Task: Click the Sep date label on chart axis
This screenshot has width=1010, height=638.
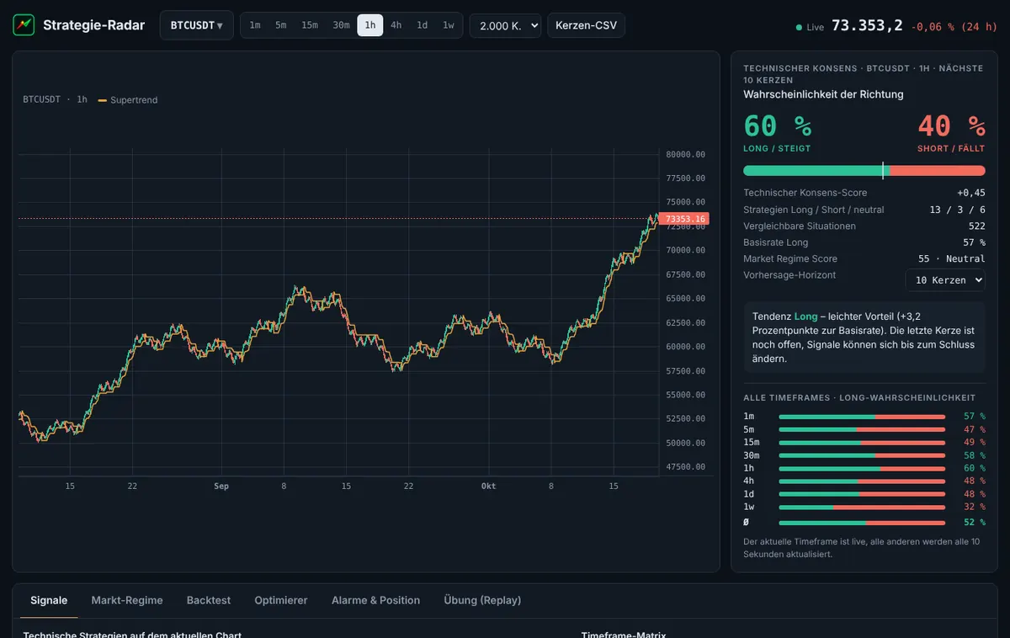Action: coord(221,486)
